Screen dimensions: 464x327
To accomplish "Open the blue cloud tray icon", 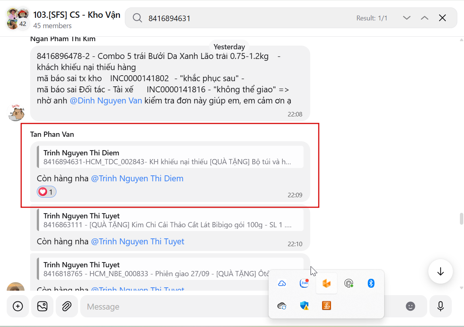I will click(x=282, y=284).
